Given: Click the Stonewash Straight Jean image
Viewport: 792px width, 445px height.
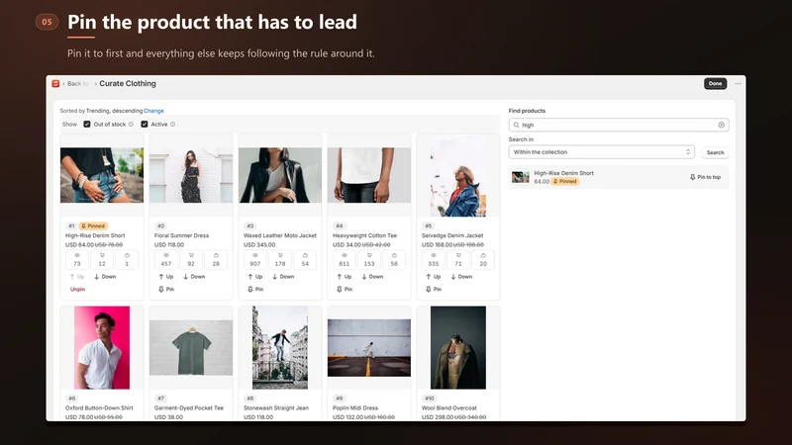Looking at the screenshot, I should pyautogui.click(x=280, y=348).
